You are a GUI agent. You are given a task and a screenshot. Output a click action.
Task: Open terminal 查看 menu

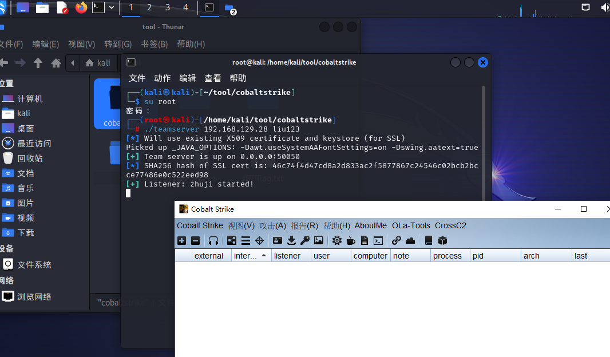213,78
